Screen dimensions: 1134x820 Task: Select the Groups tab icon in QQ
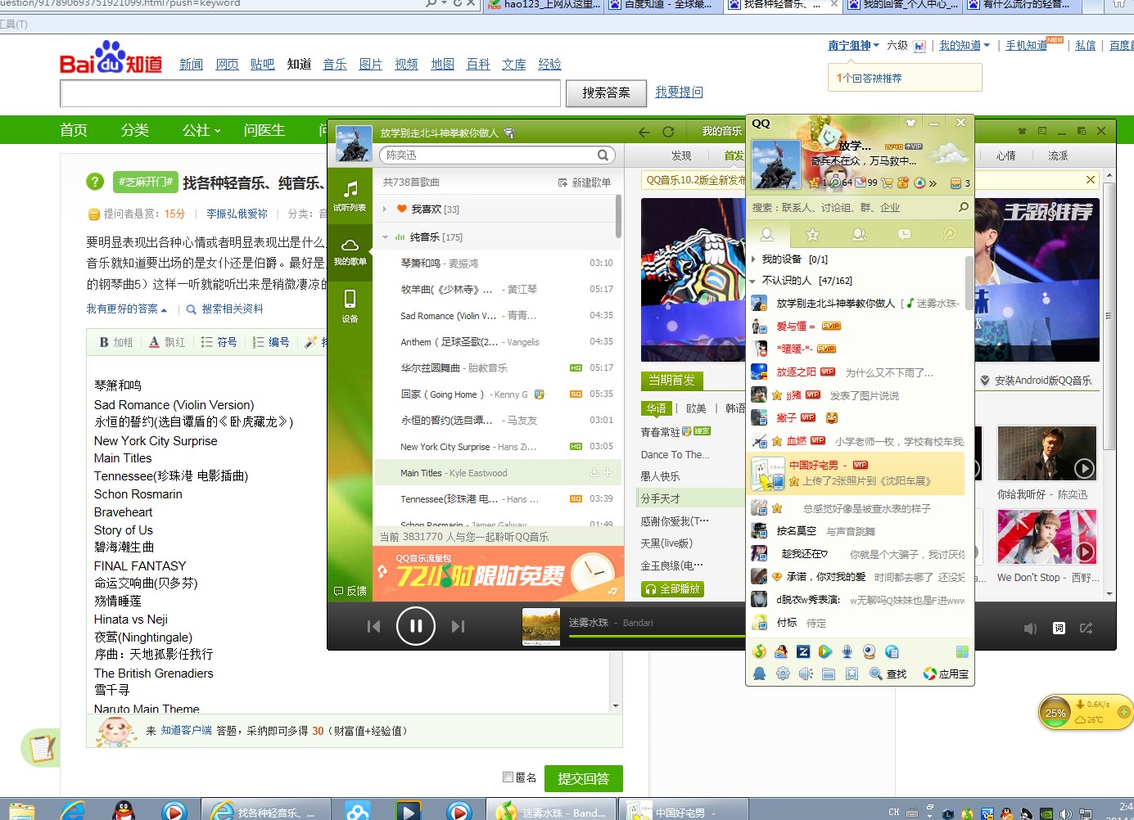pyautogui.click(x=858, y=235)
